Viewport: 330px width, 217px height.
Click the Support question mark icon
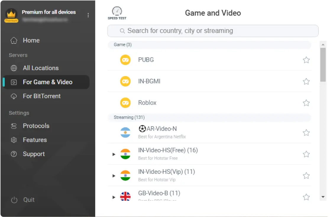(x=14, y=154)
